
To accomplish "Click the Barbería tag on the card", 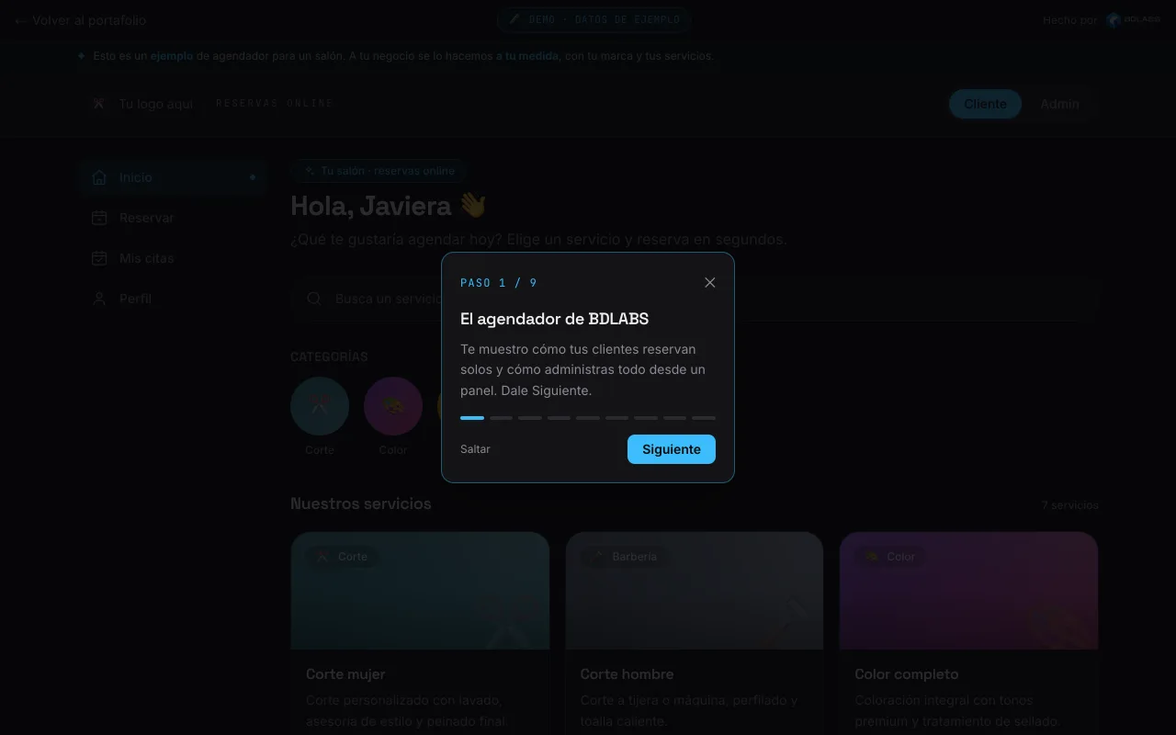I will 625,557.
